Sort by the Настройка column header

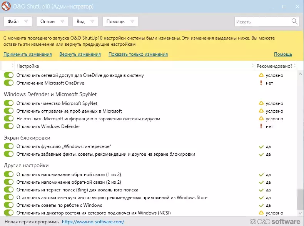pyautogui.click(x=135, y=66)
